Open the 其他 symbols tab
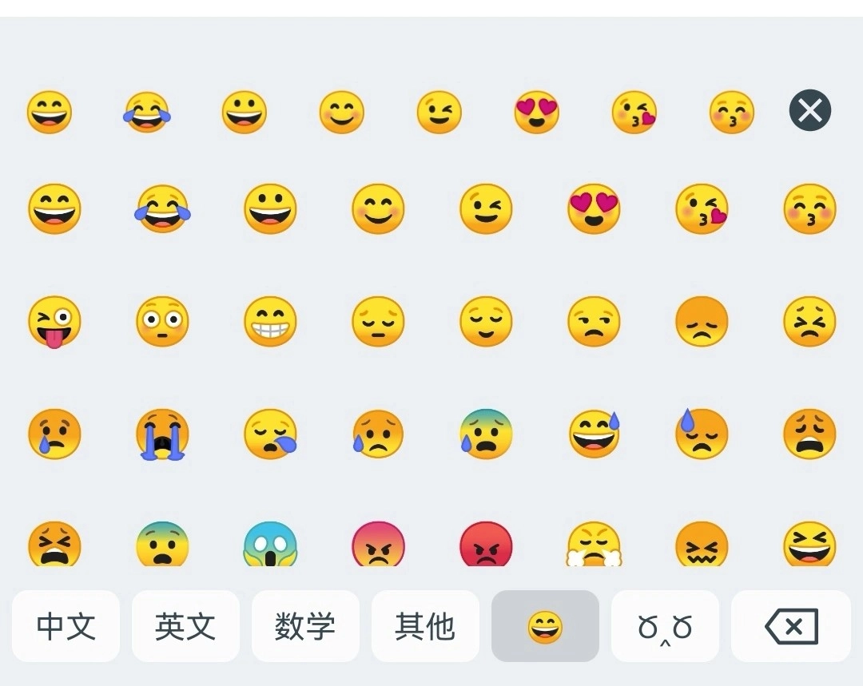 (425, 626)
